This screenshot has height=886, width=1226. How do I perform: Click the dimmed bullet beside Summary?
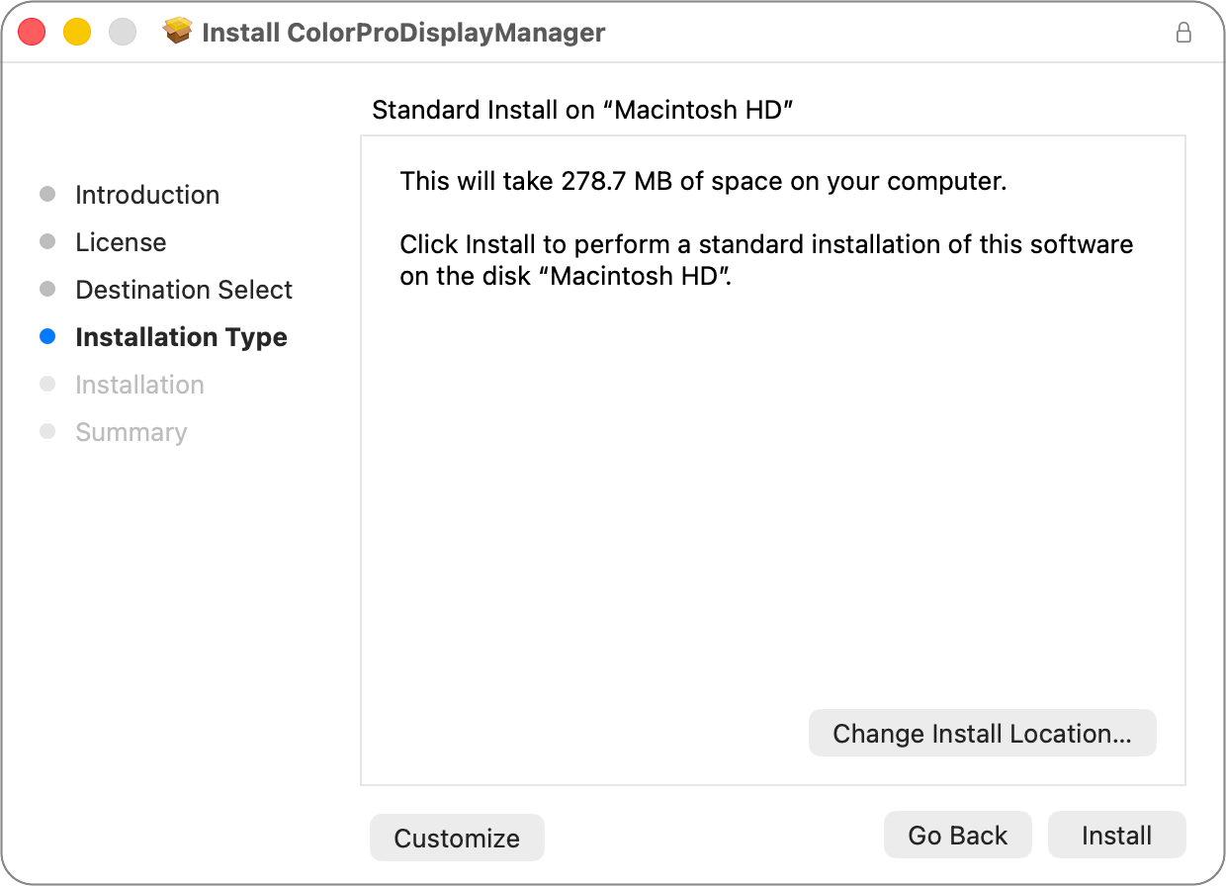[x=47, y=431]
